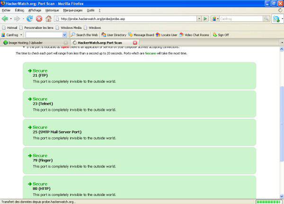Click the Secure arrow icon for 79 (Finger)
The image size is (284, 204).
pos(30,156)
